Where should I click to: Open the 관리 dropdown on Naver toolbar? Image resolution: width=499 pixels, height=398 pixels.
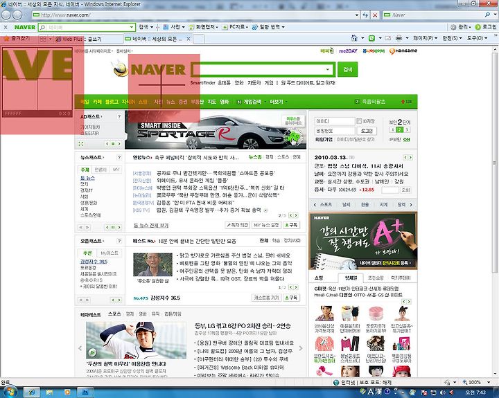(x=464, y=27)
